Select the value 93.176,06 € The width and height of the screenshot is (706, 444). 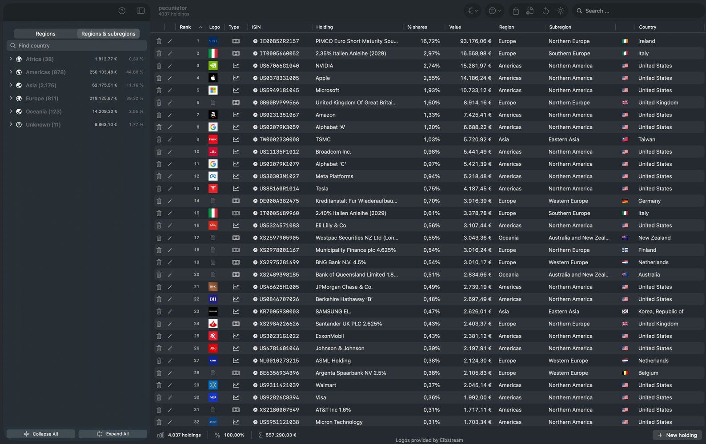coord(475,41)
